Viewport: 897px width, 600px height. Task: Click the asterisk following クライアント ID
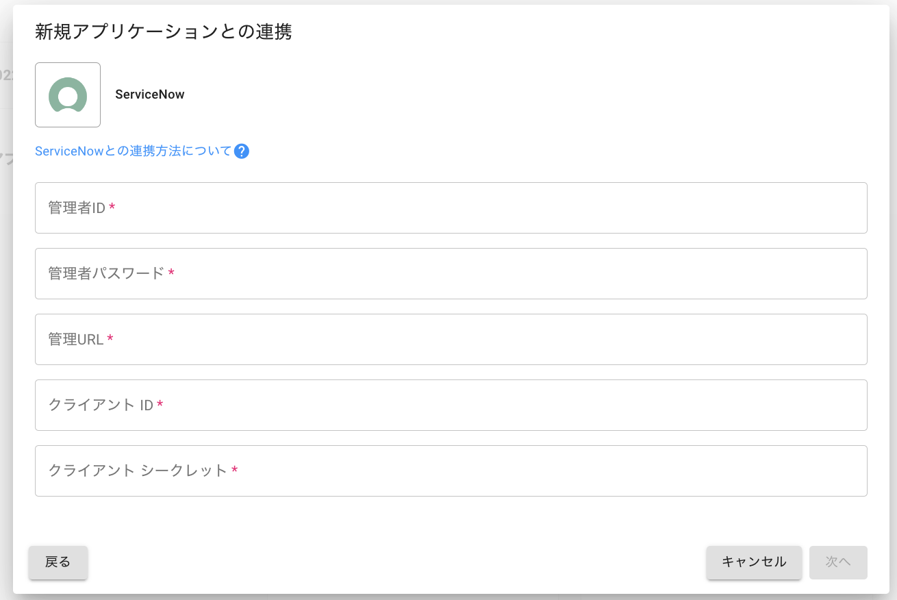(160, 405)
